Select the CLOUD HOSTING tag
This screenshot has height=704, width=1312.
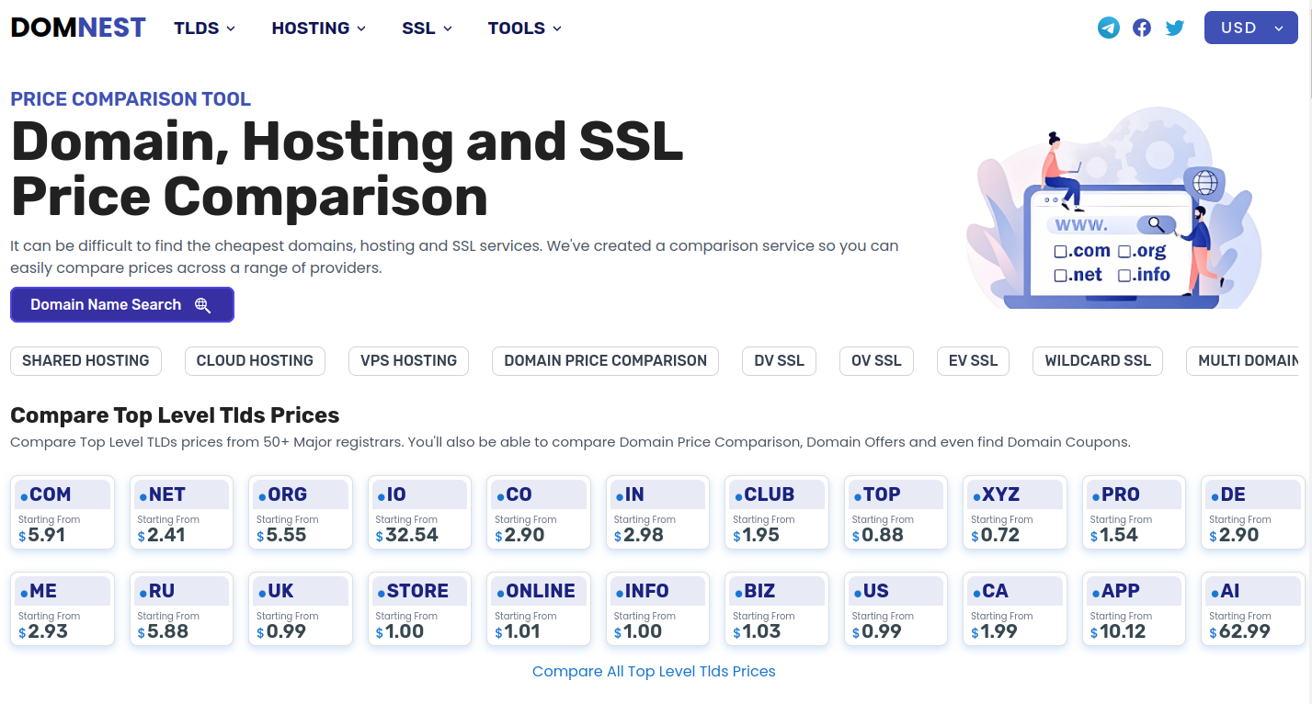(255, 361)
